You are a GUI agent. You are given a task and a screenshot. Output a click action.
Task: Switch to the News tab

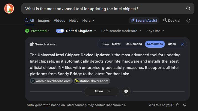pyautogui.click(x=74, y=20)
